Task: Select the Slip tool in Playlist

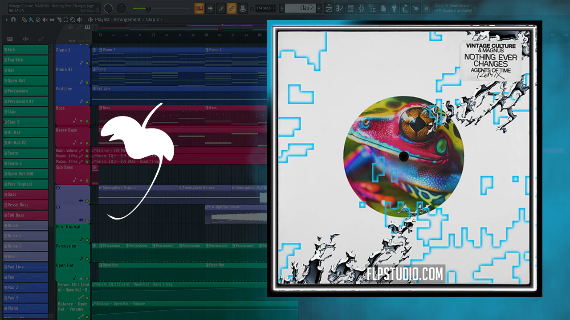Action: coord(52,20)
